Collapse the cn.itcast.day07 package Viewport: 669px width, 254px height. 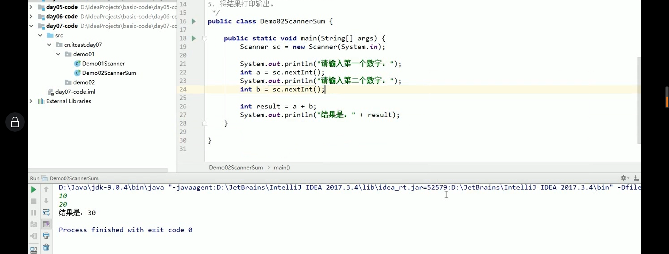coord(49,44)
